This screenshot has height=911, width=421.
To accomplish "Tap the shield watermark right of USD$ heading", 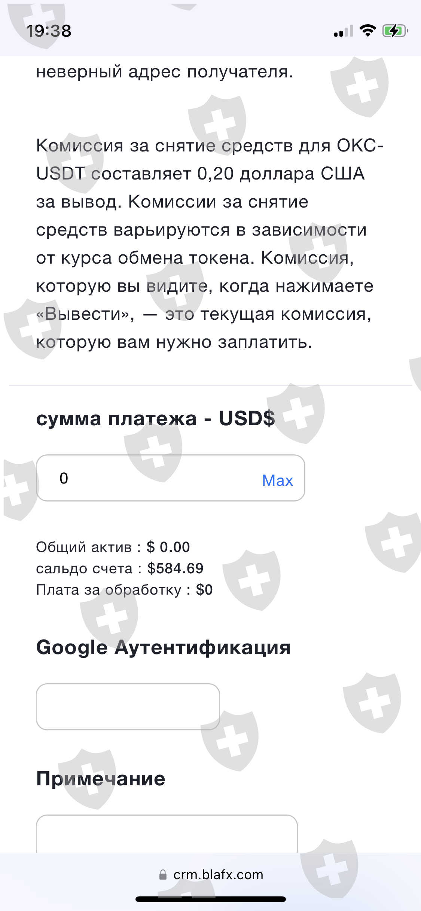I will tap(296, 413).
